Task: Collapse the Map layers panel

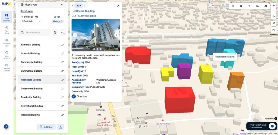Action: 62,5
